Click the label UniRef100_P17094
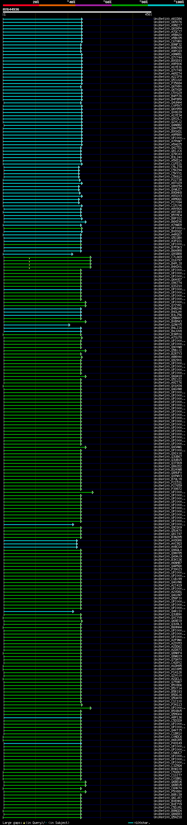 coord(168,203)
